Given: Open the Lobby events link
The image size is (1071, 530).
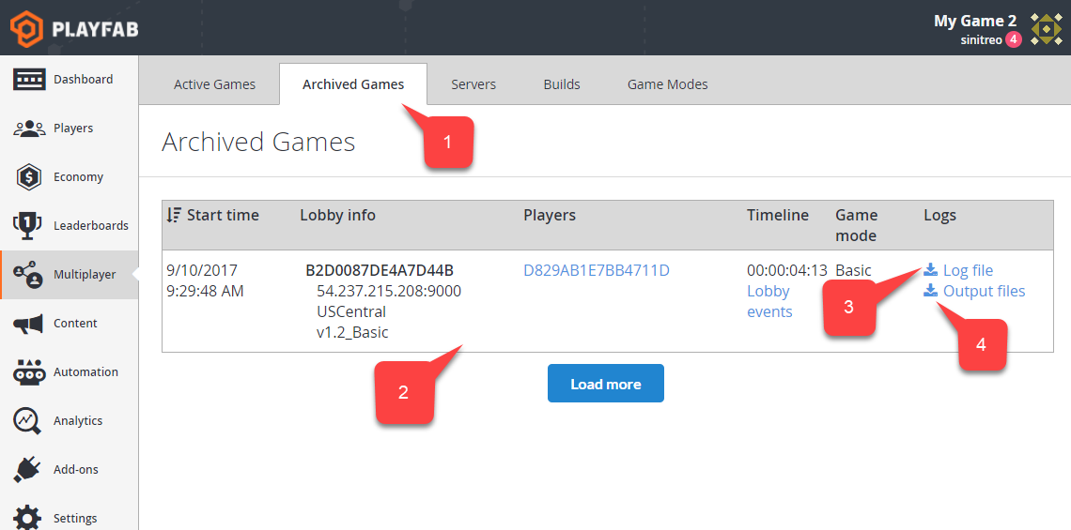Looking at the screenshot, I should (x=769, y=301).
